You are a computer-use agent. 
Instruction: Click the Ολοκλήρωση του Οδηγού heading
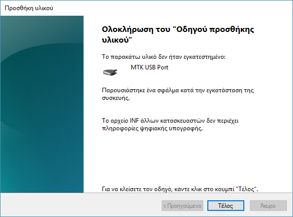pyautogui.click(x=178, y=34)
